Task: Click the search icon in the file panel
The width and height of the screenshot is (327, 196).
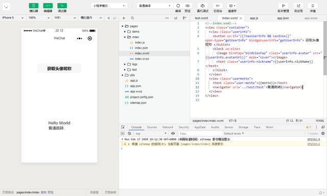Action: (132, 18)
